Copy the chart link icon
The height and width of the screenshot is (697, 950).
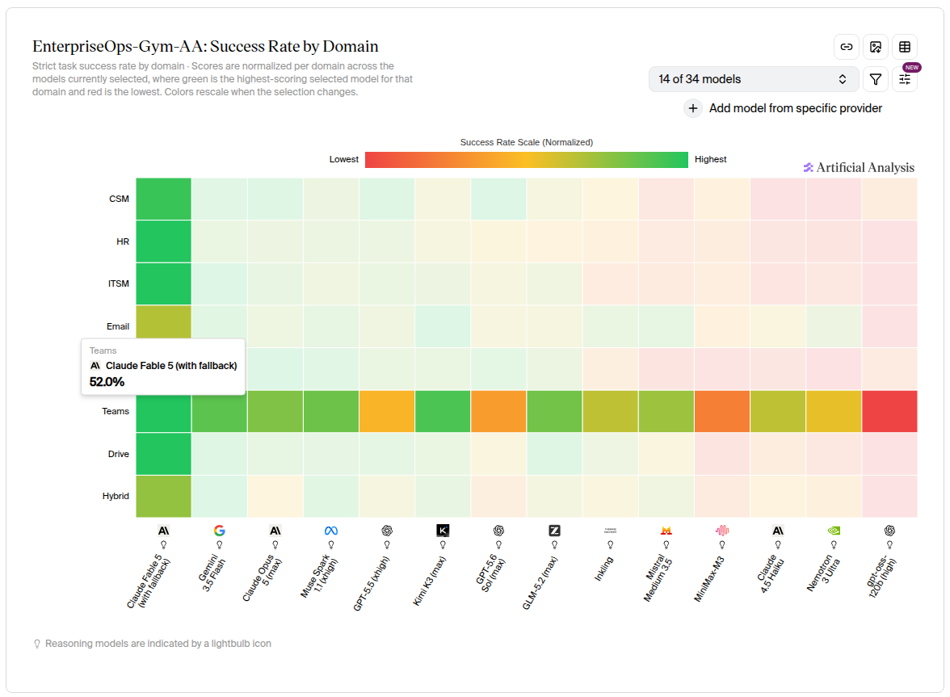click(x=847, y=47)
